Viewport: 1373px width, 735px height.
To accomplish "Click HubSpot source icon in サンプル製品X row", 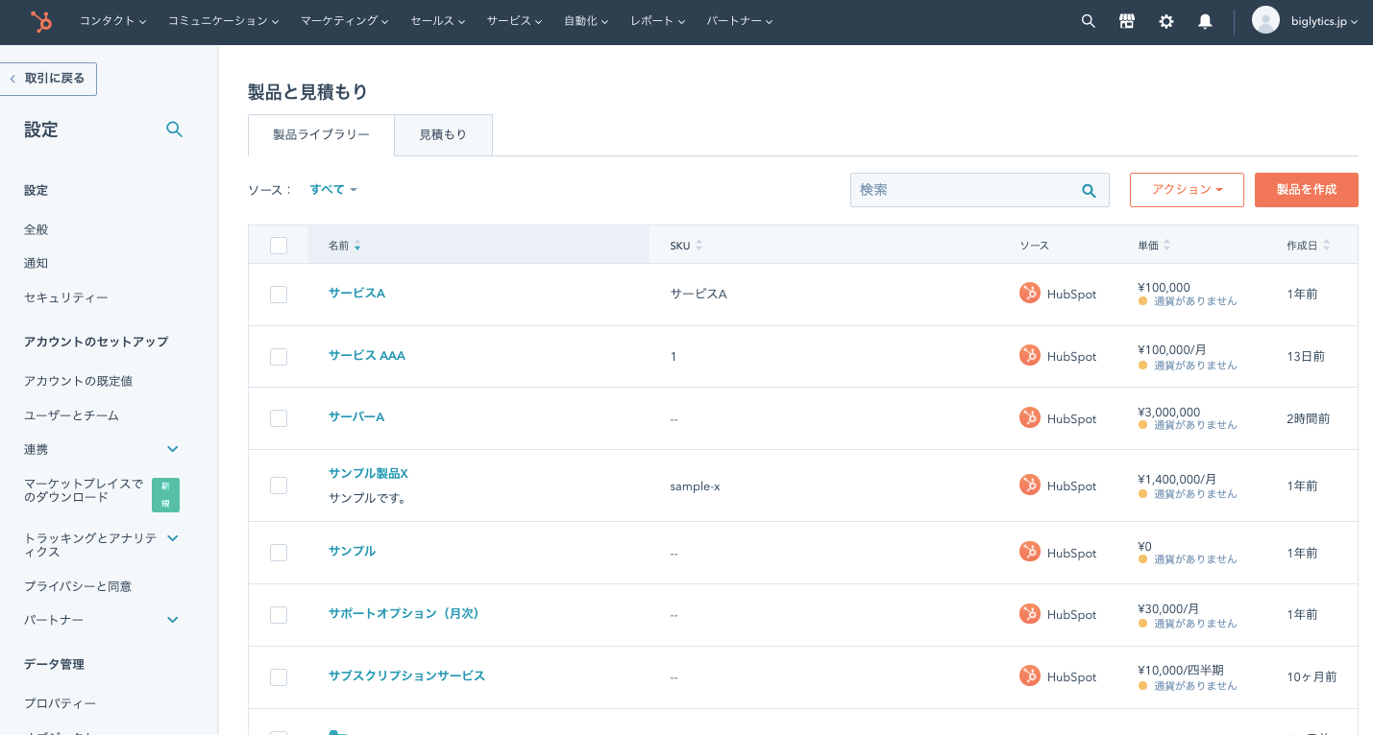I will tap(1029, 486).
